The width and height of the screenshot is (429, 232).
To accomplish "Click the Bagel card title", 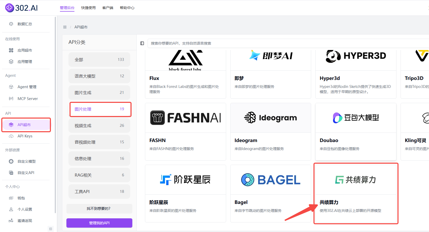I will pyautogui.click(x=241, y=202).
